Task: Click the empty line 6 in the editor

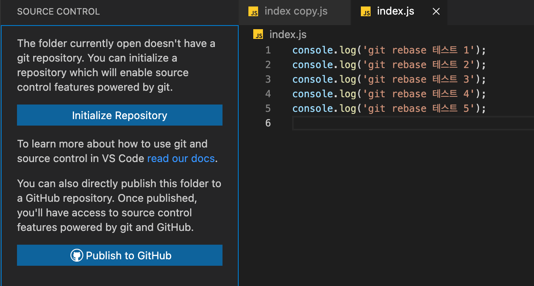Action: (x=413, y=123)
